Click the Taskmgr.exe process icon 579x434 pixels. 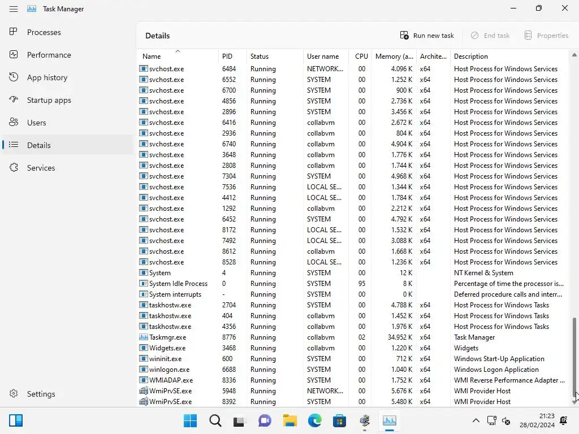143,337
